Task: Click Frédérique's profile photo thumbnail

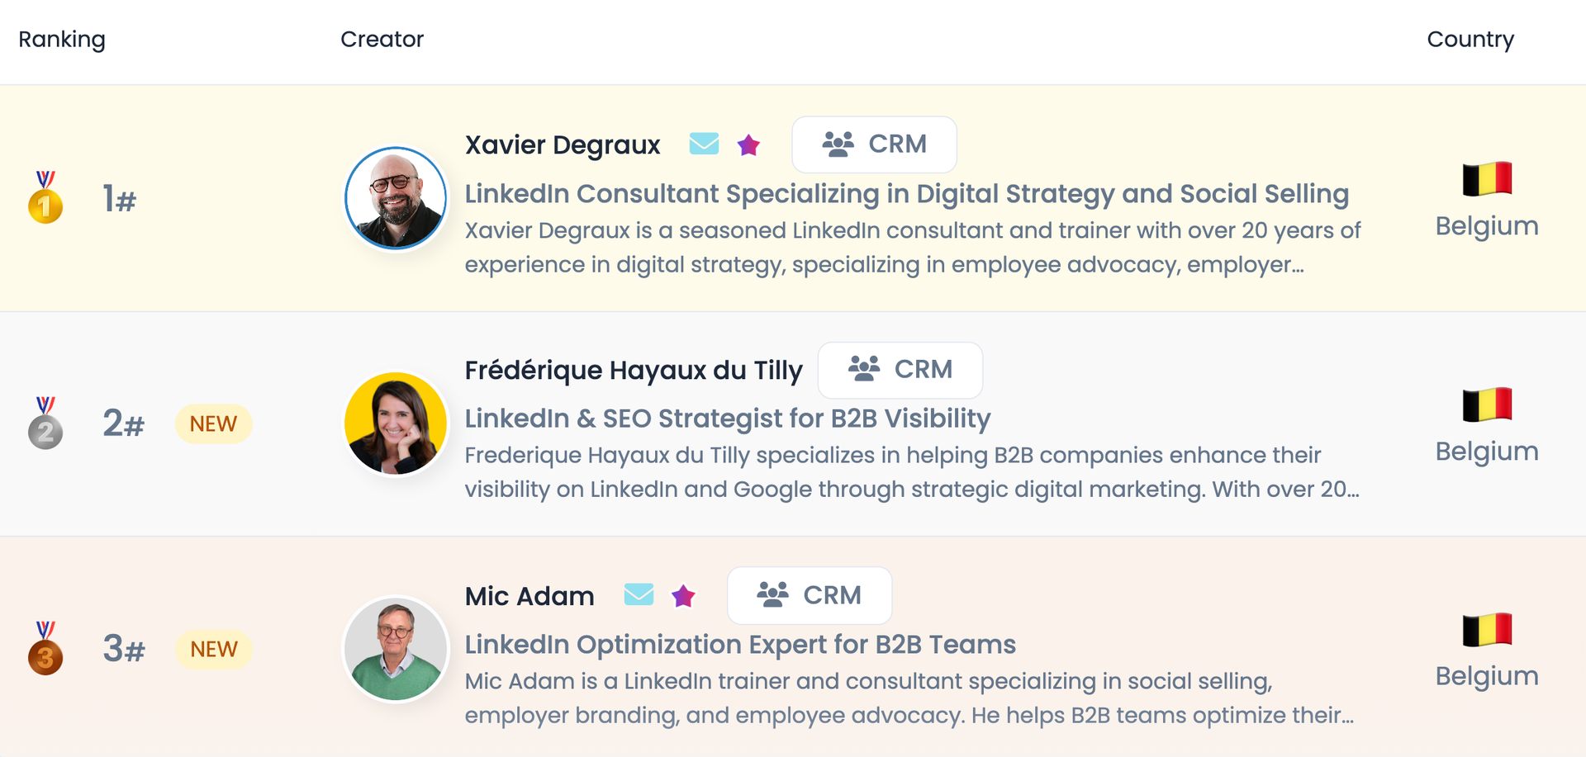Action: [396, 423]
